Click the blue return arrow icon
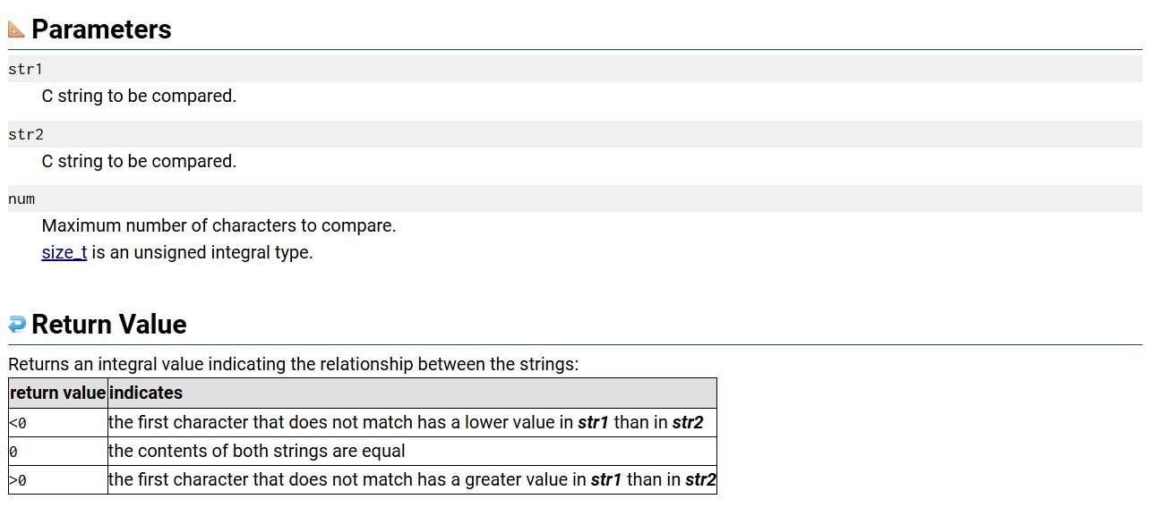 (x=17, y=324)
